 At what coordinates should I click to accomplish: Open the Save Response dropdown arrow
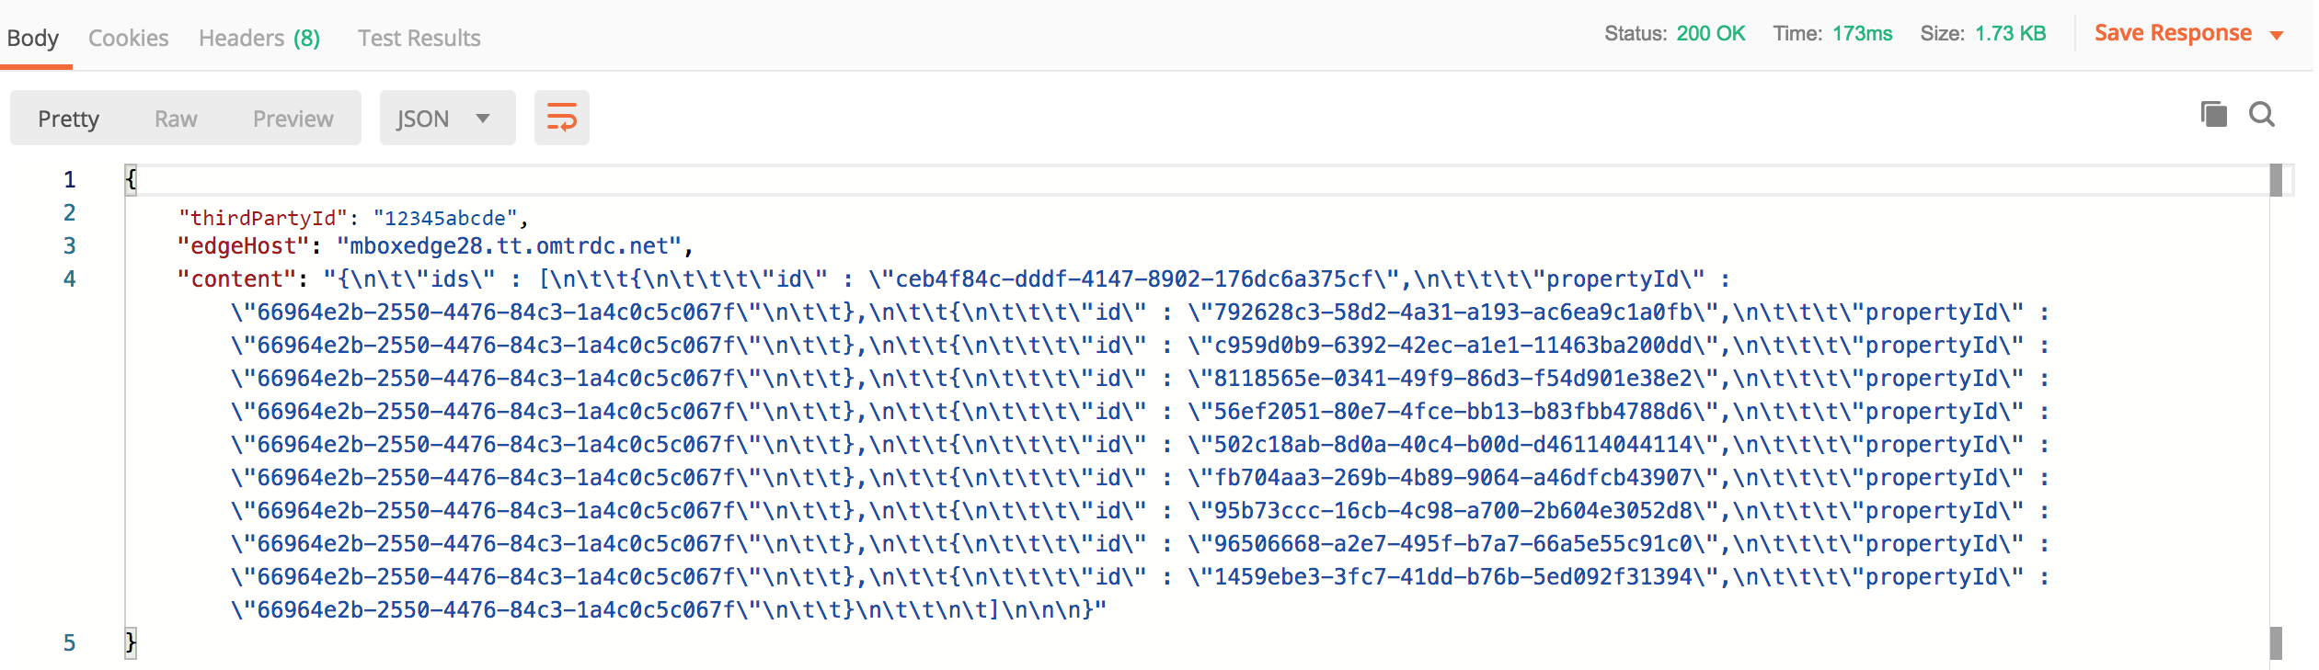pos(2277,36)
